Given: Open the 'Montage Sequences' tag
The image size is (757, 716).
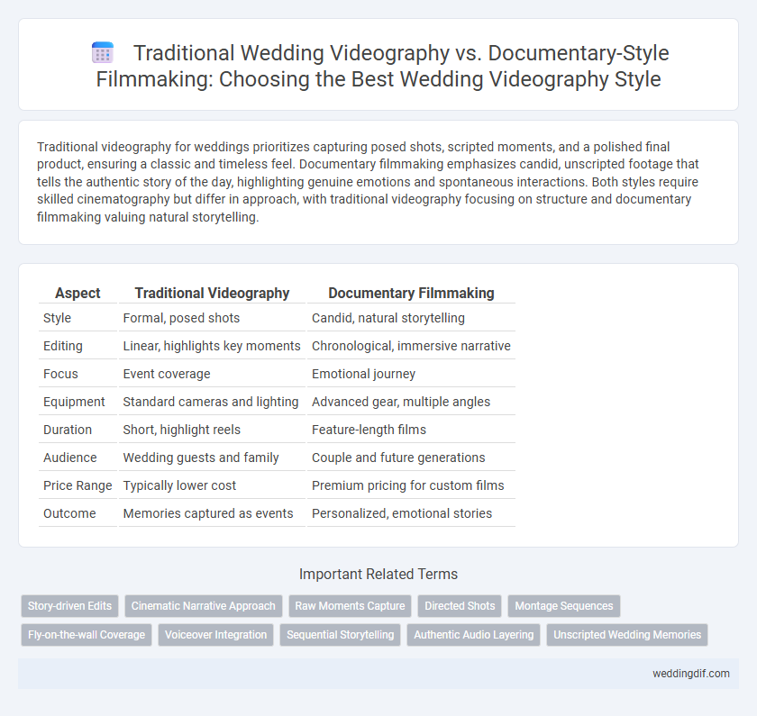Looking at the screenshot, I should coord(564,606).
